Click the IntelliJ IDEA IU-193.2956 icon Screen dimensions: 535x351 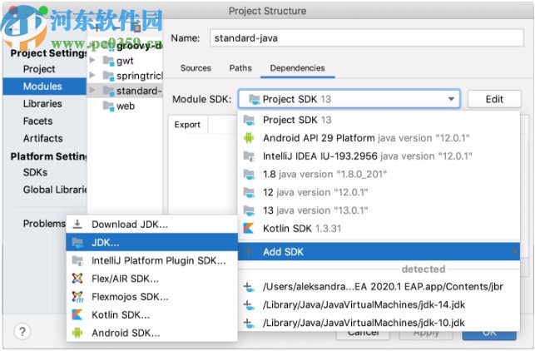[x=249, y=156]
